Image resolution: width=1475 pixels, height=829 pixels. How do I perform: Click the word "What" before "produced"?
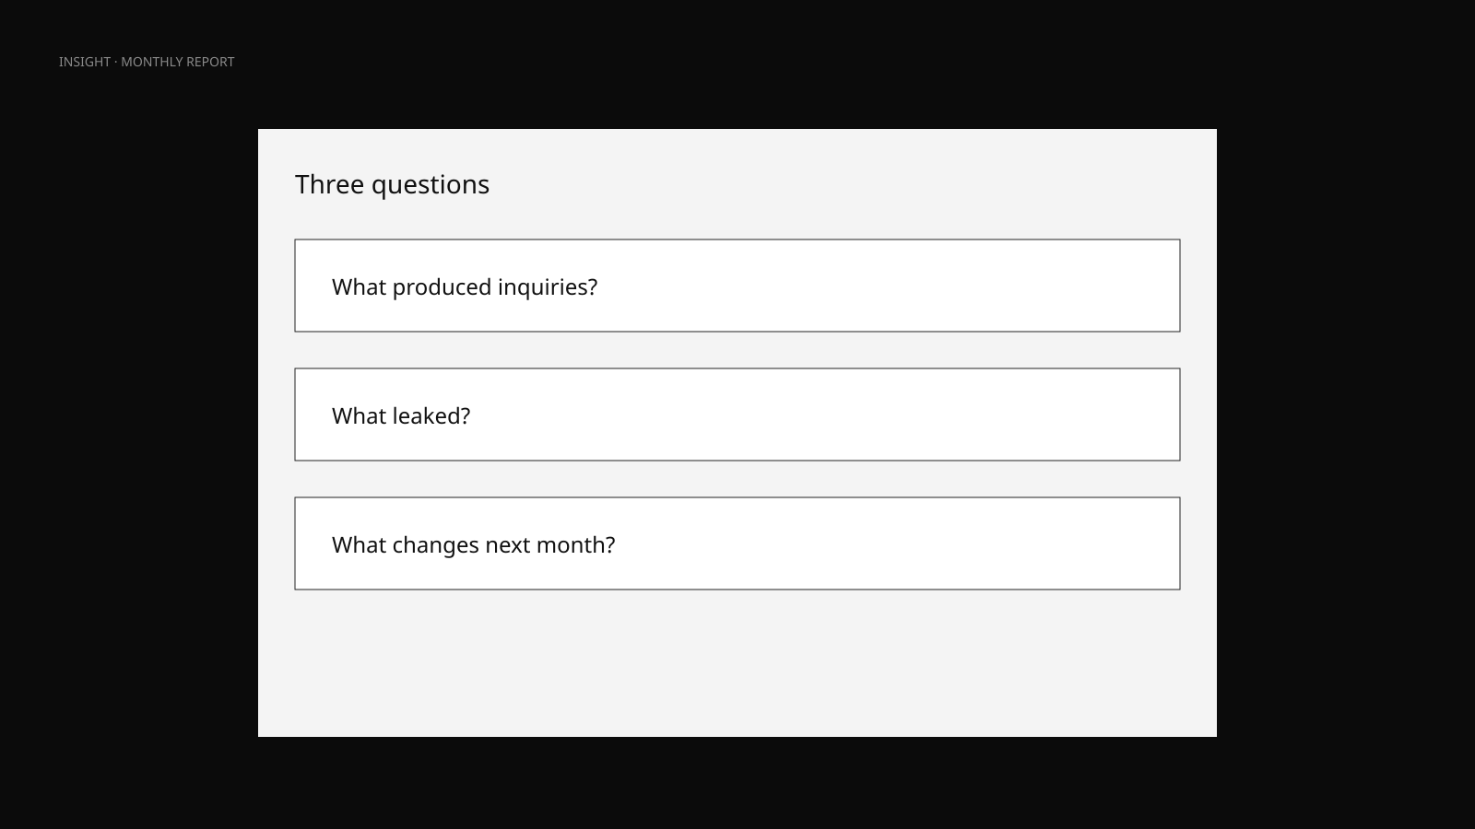click(359, 286)
